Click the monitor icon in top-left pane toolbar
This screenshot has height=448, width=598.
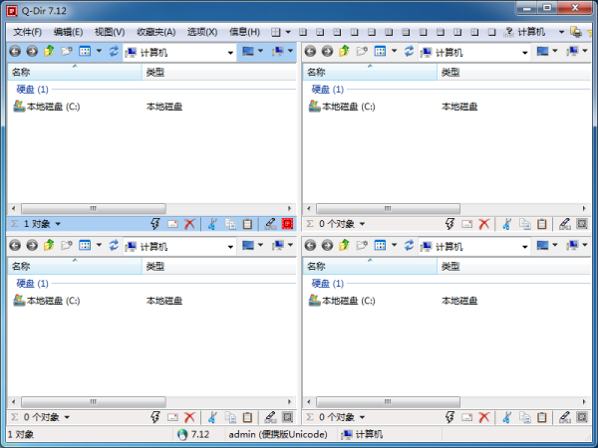pos(248,51)
